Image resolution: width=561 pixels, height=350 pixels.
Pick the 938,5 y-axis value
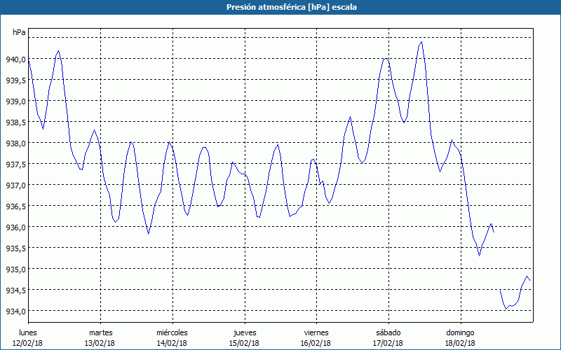pos(17,122)
